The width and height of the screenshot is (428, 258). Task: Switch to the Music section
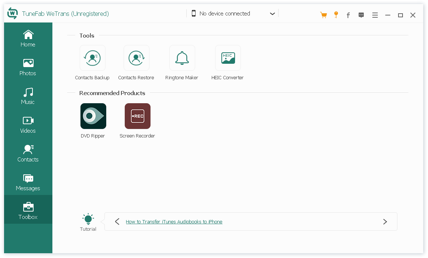click(x=28, y=96)
